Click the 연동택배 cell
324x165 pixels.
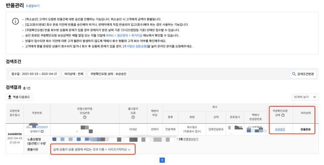pyautogui.click(x=170, y=129)
